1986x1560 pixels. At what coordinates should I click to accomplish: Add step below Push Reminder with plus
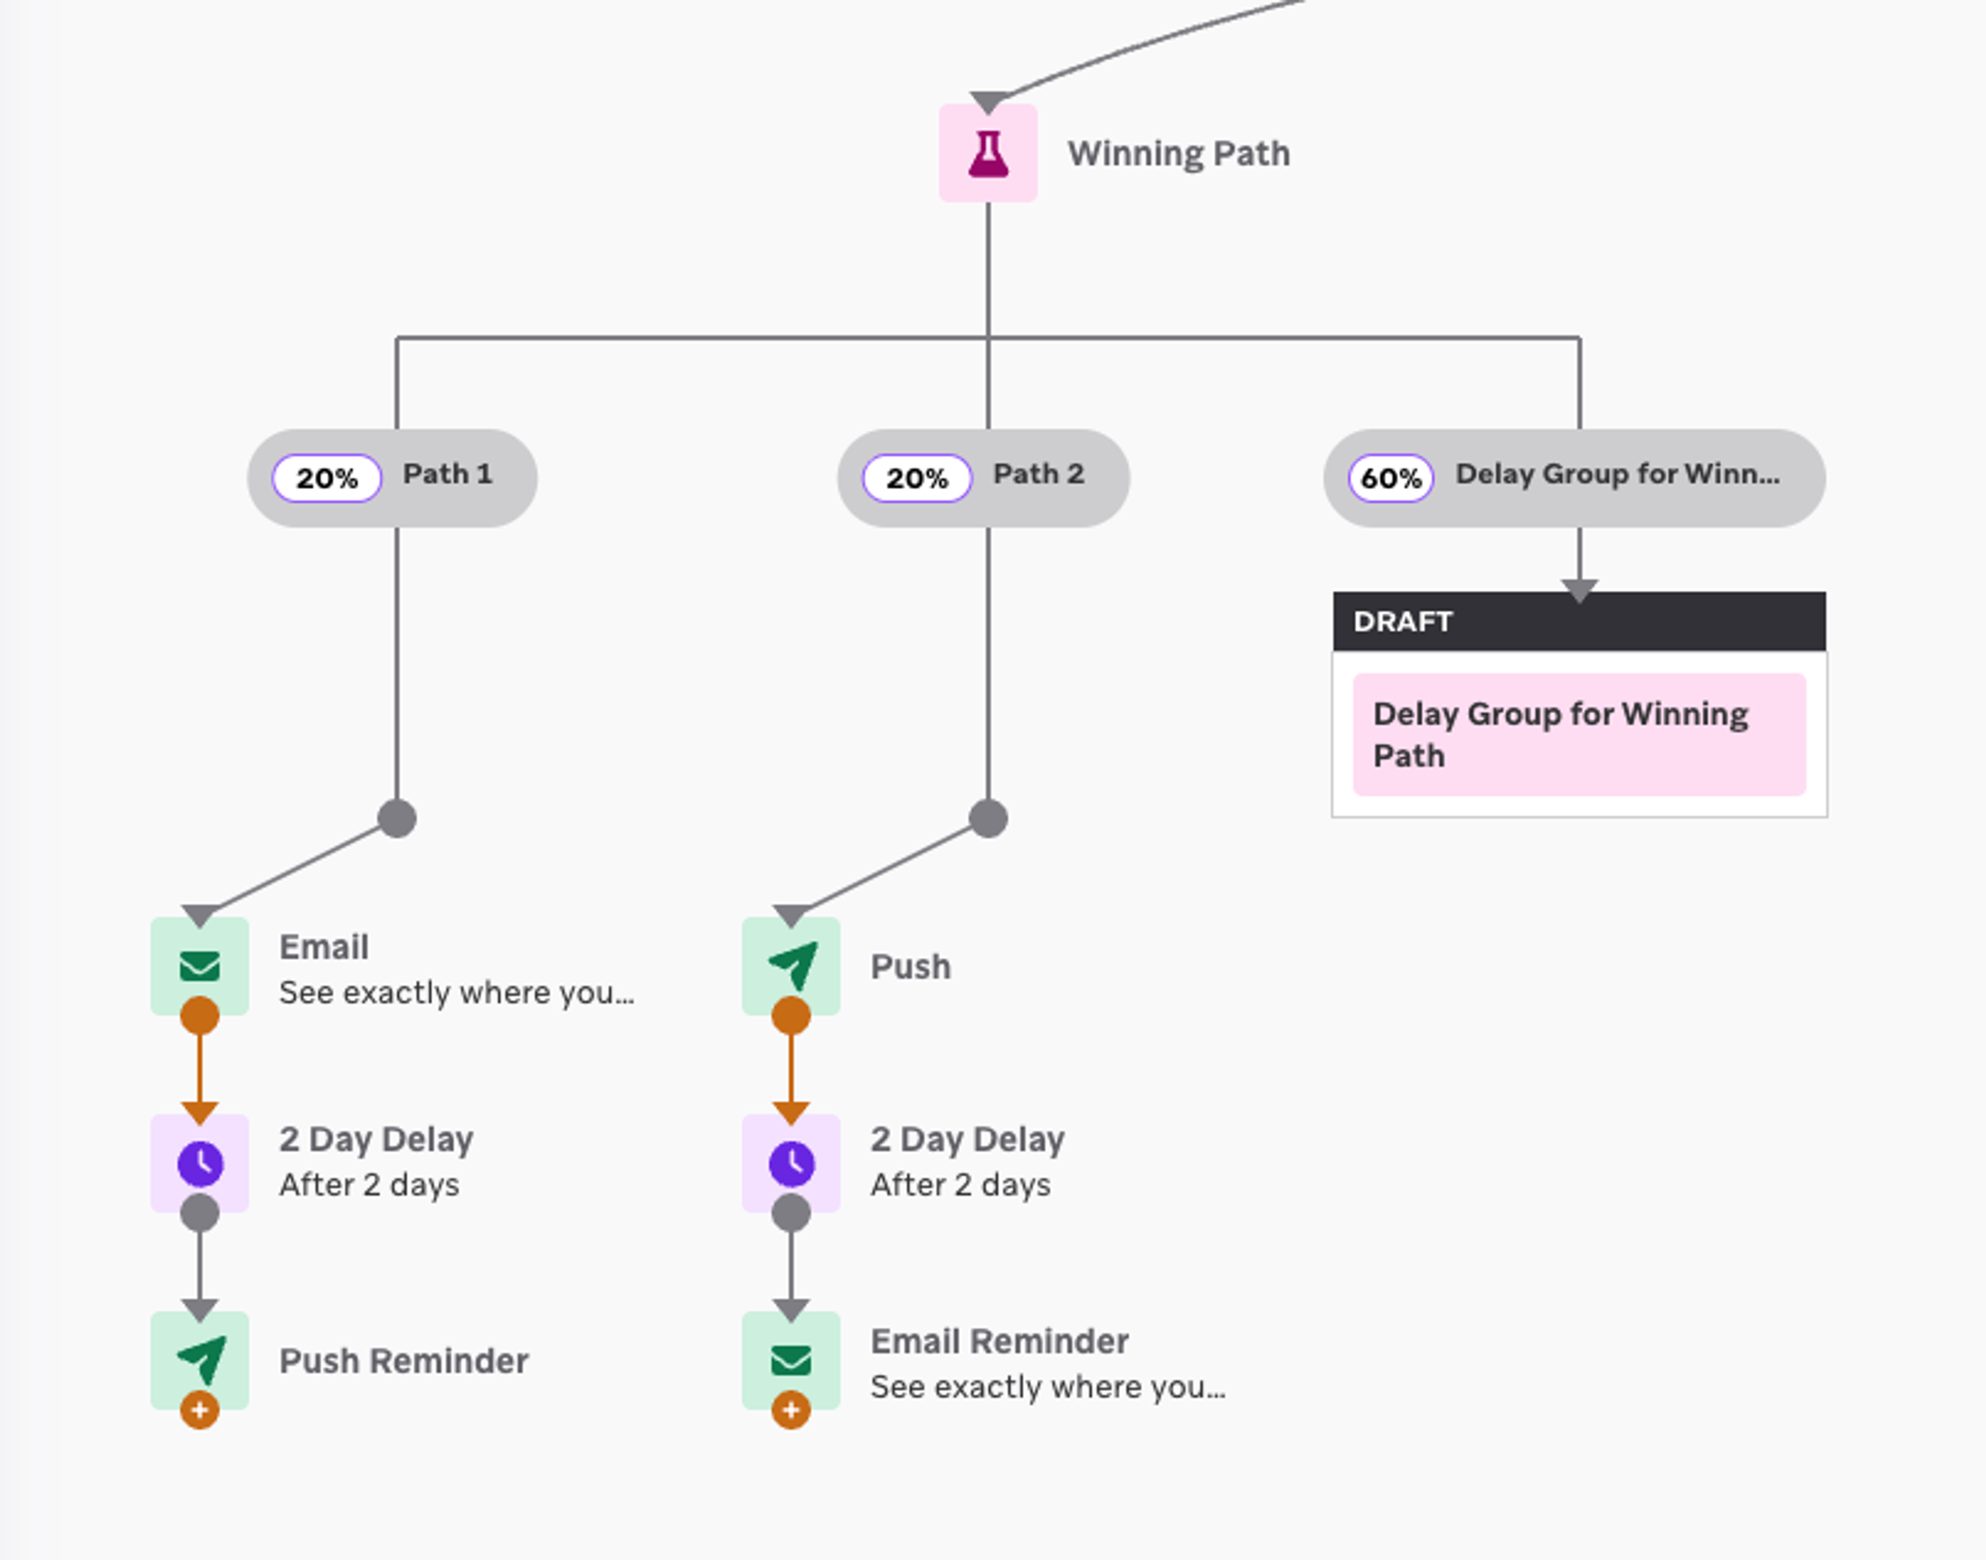coord(200,1409)
